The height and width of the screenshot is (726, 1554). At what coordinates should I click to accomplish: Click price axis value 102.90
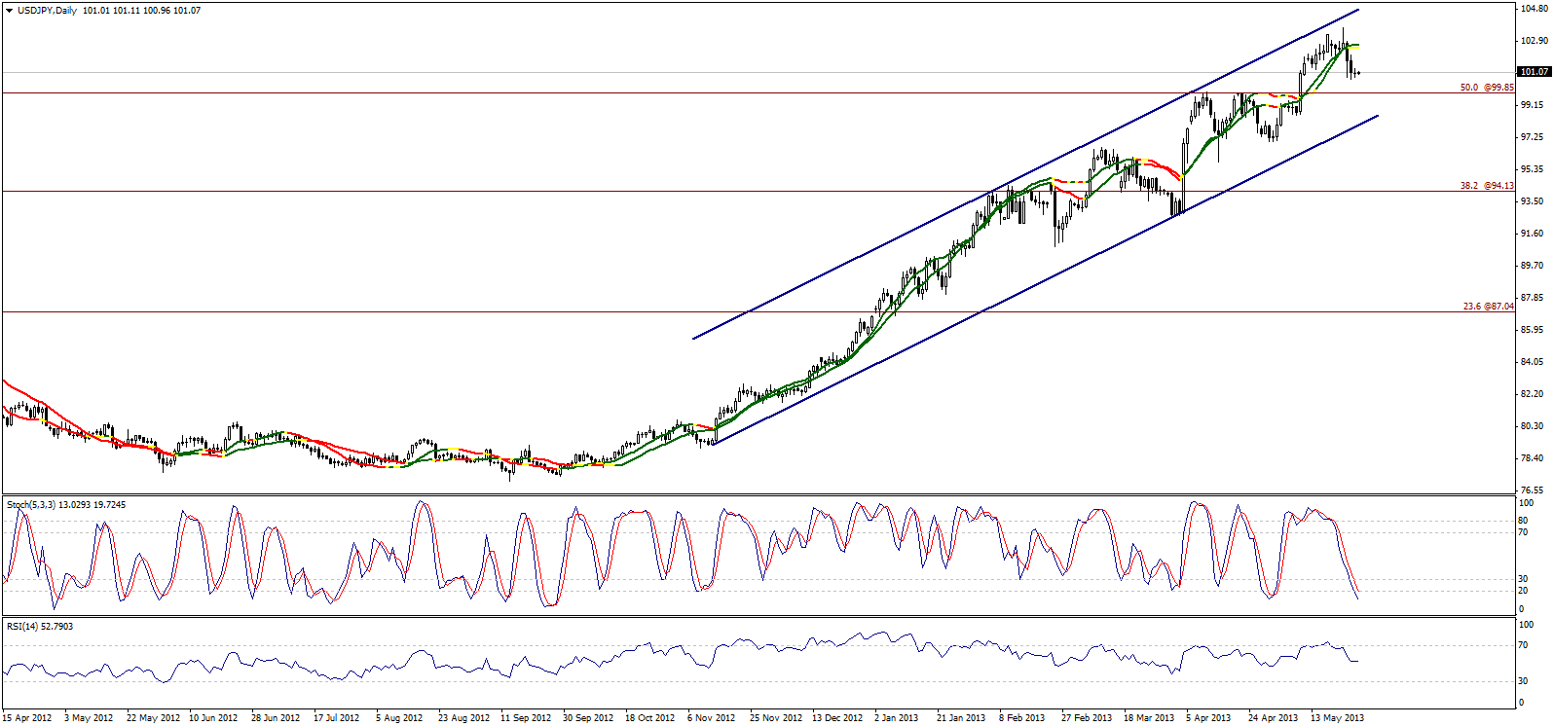tap(1534, 41)
